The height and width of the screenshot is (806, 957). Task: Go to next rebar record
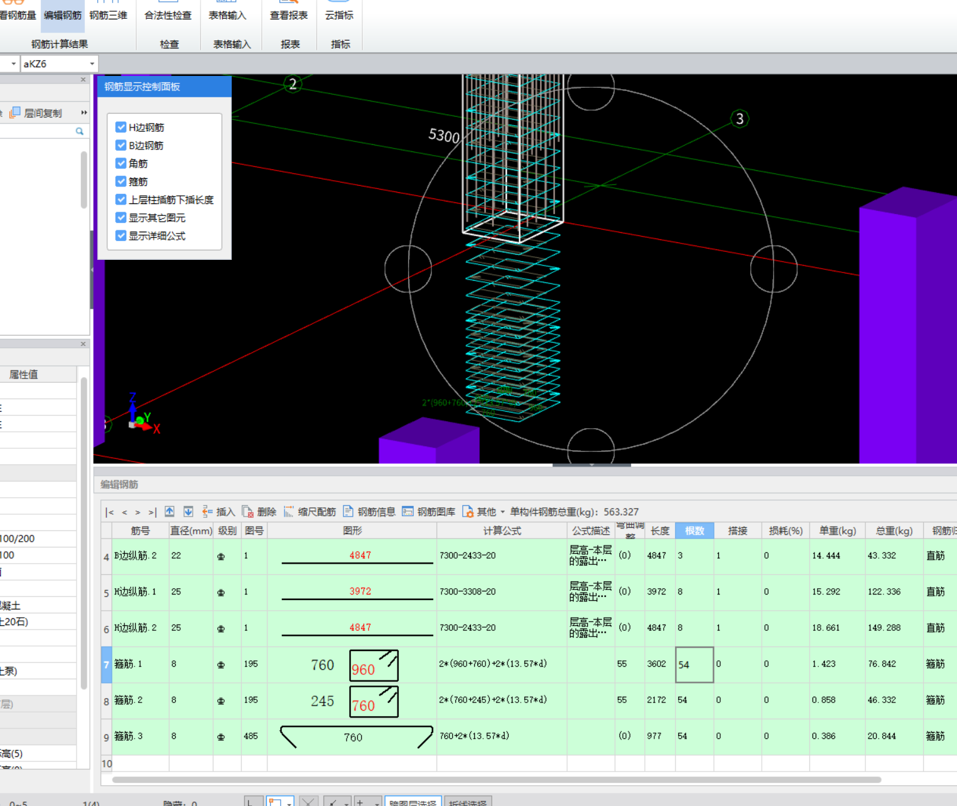tap(138, 512)
